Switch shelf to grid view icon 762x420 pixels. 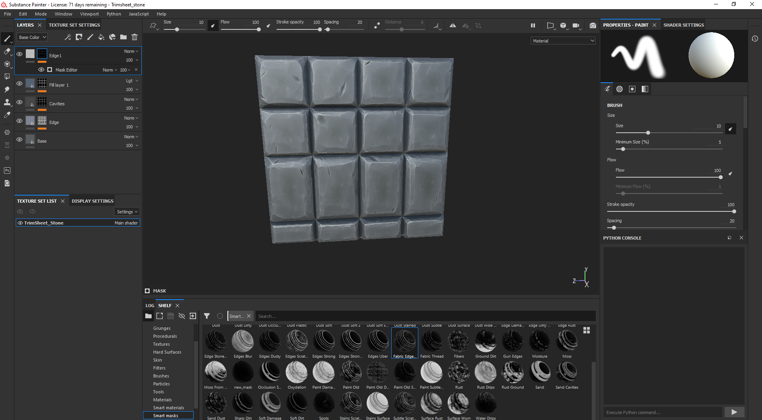click(x=587, y=330)
